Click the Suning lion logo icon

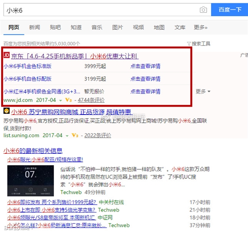(x=7, y=111)
